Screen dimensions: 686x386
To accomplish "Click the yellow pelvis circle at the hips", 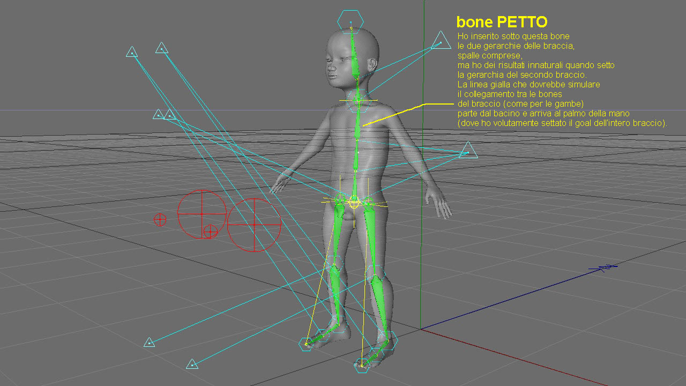I will coord(354,202).
